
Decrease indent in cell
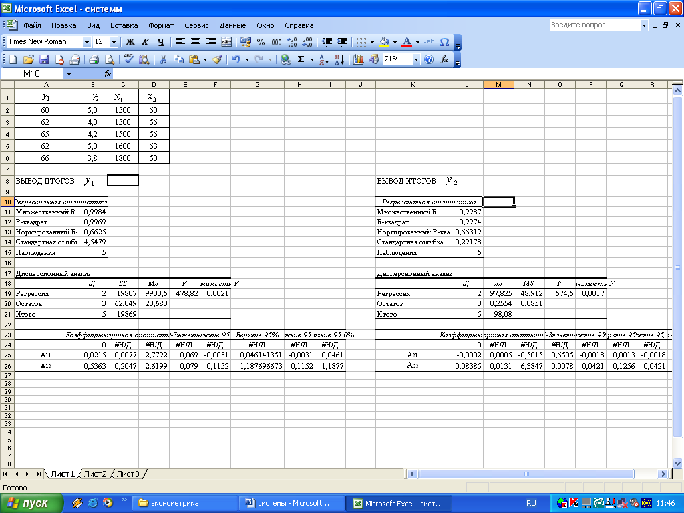(x=327, y=42)
